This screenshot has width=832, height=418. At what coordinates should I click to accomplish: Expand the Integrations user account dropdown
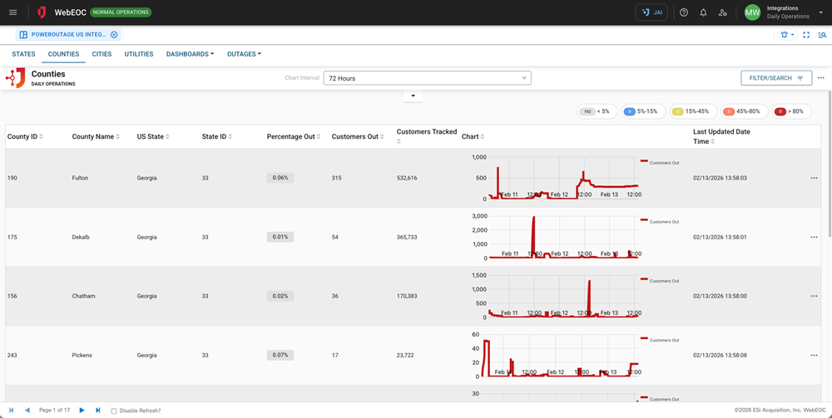(820, 12)
